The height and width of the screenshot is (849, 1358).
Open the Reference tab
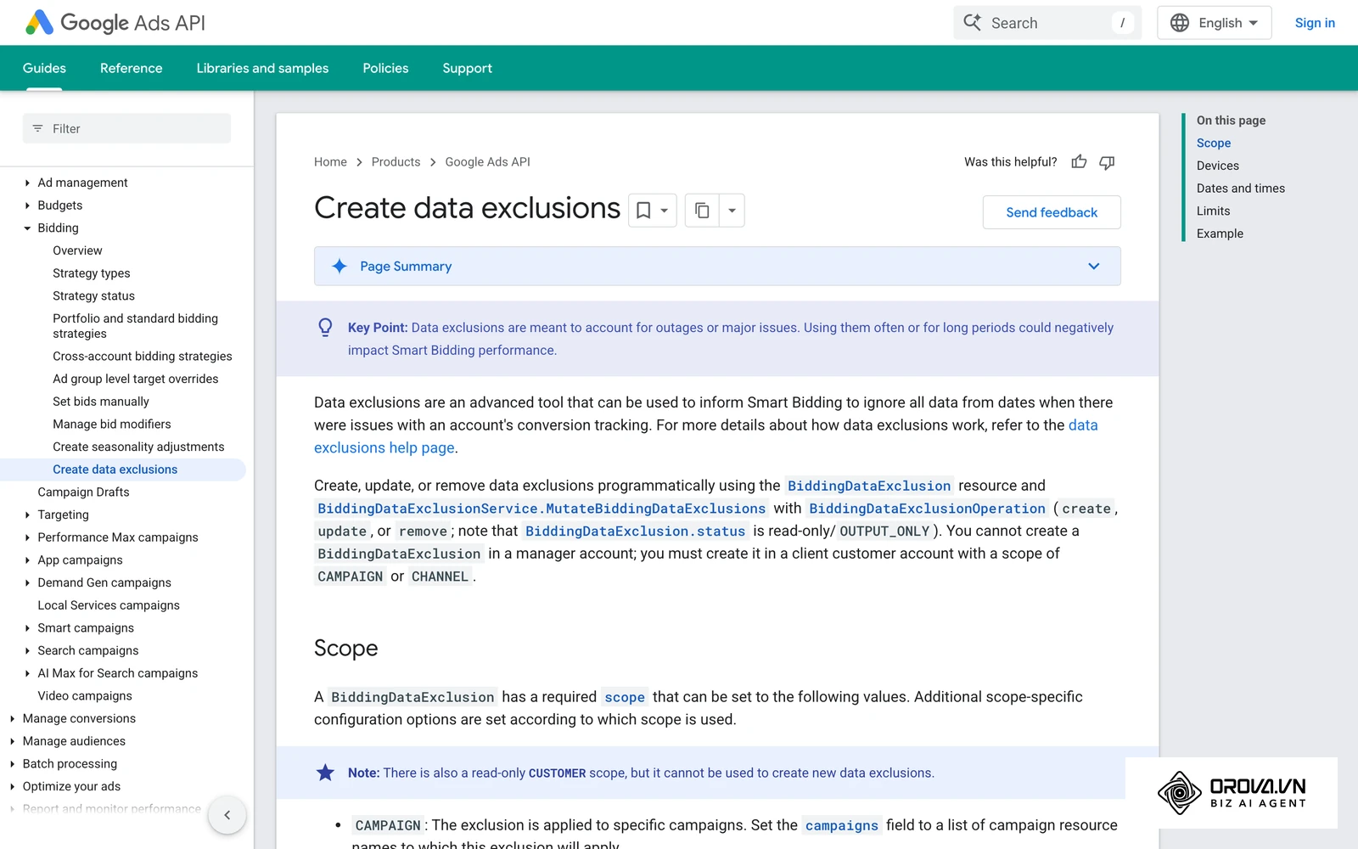(x=131, y=68)
